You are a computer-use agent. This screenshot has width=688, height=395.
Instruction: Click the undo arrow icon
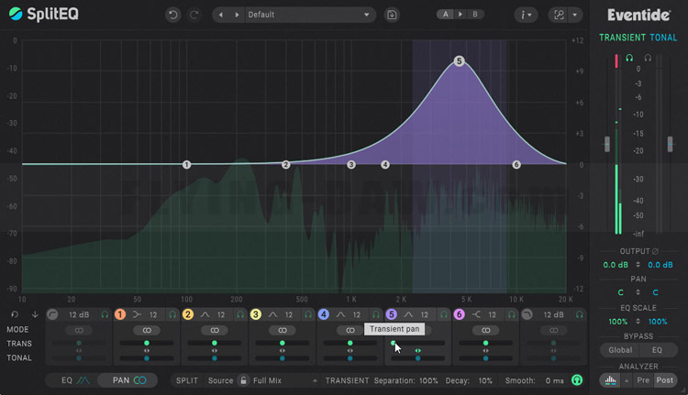pos(172,15)
